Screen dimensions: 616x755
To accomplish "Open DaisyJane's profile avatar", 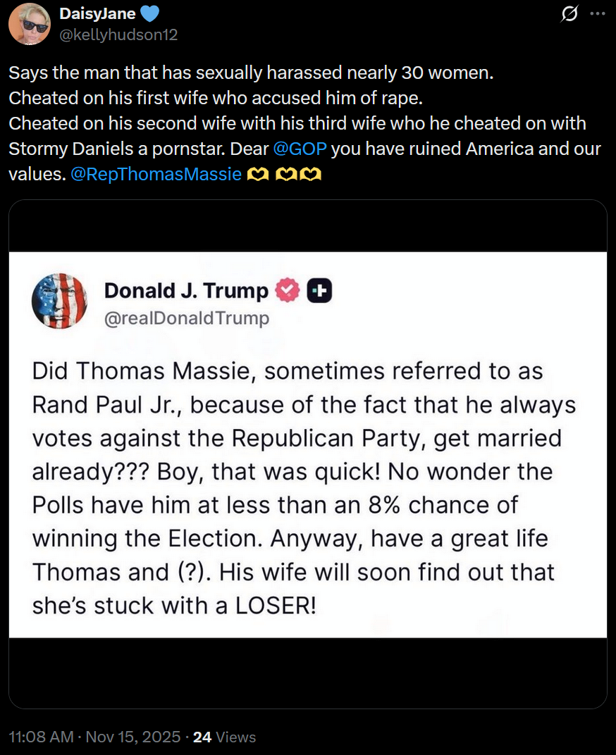I will point(29,24).
